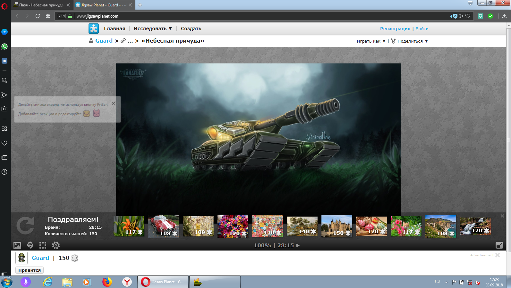Open the butterfly puzzle with 117 pieces
Screen dimensions: 511x288
pyautogui.click(x=129, y=226)
